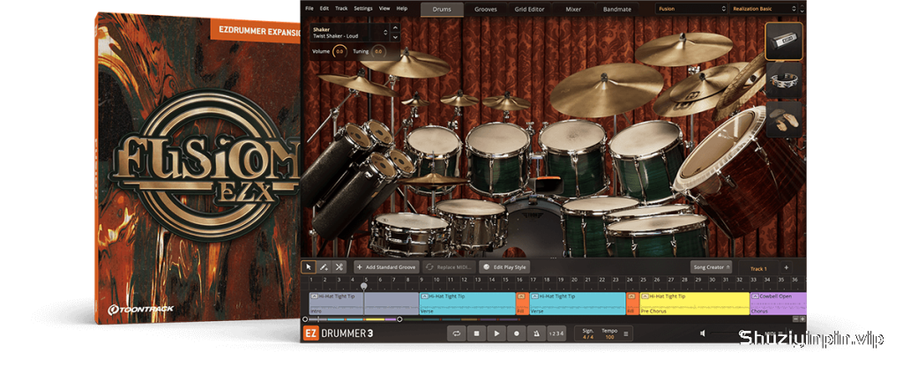903x367 pixels.
Task: Click the EZ Drummer 3 logo
Action: [x=338, y=333]
